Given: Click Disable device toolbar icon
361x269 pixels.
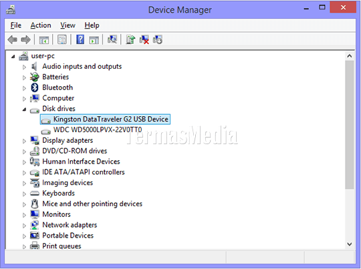Looking at the screenshot, I should pyautogui.click(x=158, y=39).
